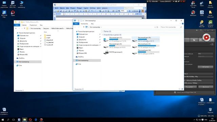Viewport: 217px width, 122px height.
Task: Go back in Mafia folder window
Action: coord(16,28)
